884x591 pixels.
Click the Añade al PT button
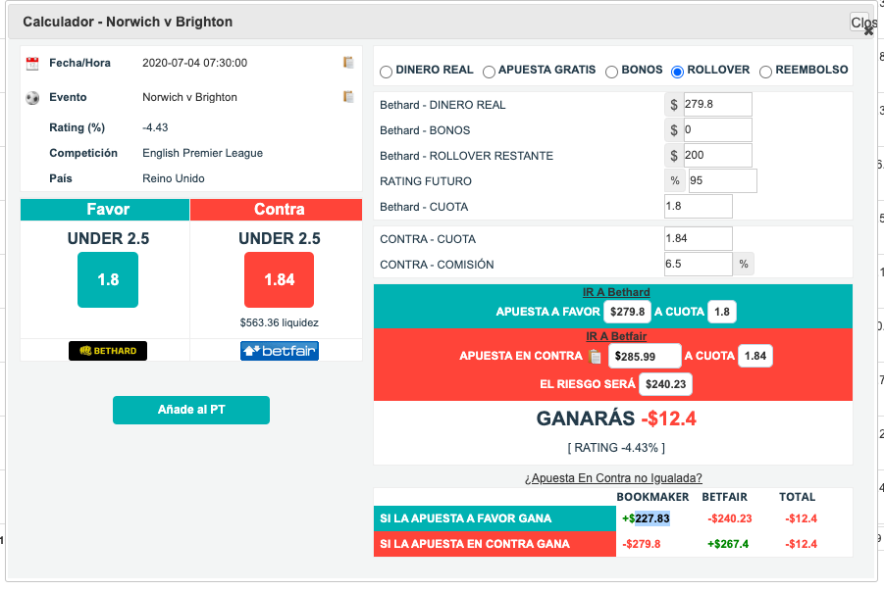191,410
